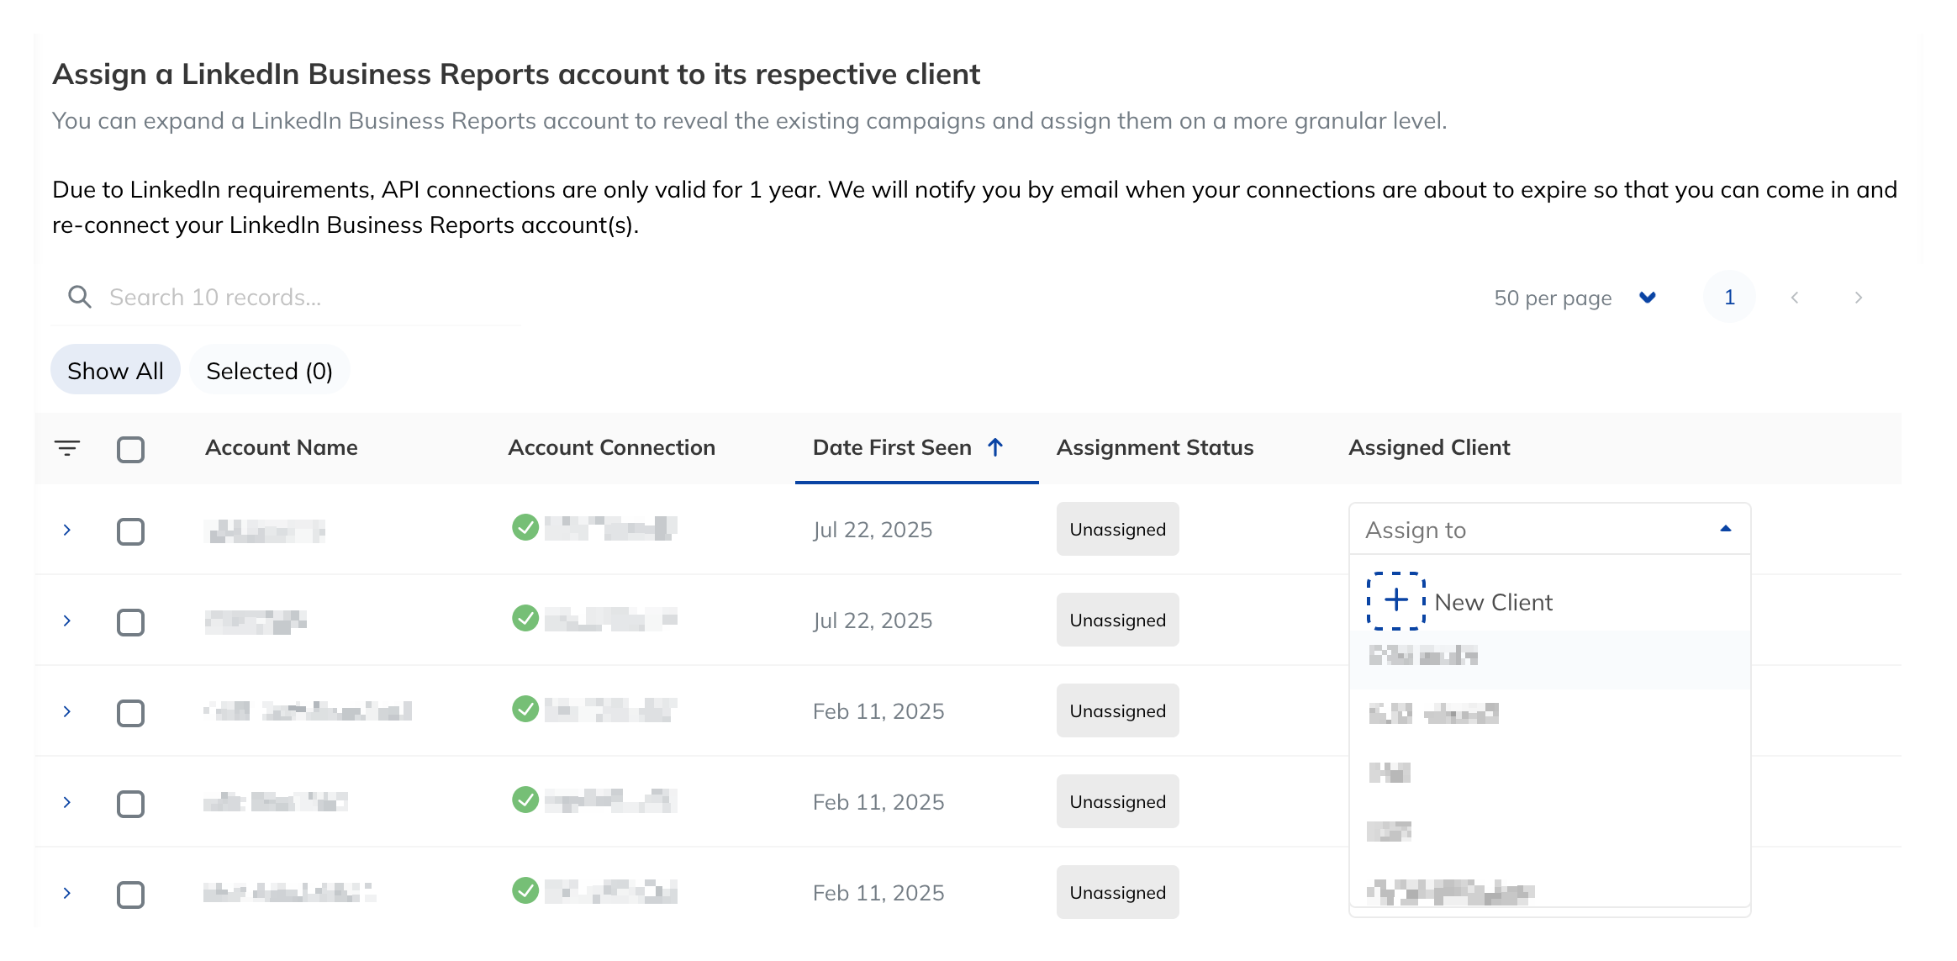This screenshot has width=1957, height=961.
Task: Click green connection check in first row
Action: 525,527
